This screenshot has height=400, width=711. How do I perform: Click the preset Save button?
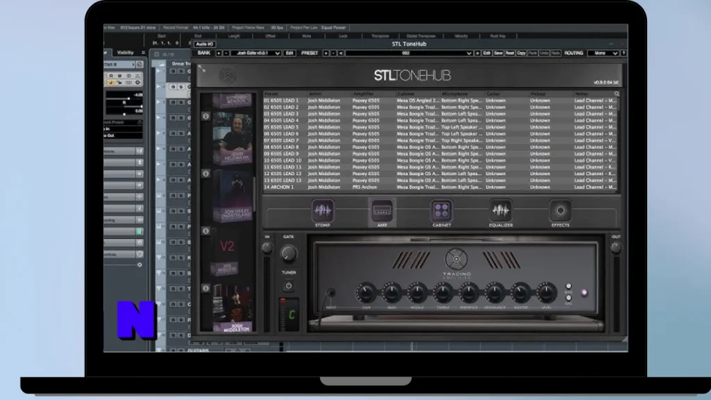tap(499, 53)
